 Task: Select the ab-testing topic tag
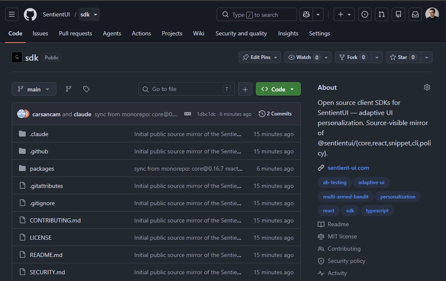click(x=335, y=182)
